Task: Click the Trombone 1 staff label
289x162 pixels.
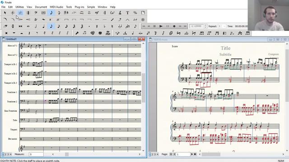Action: click(12, 92)
